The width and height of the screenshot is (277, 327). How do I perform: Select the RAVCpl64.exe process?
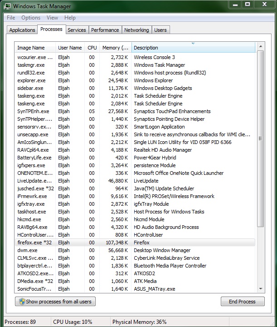(x=135, y=150)
